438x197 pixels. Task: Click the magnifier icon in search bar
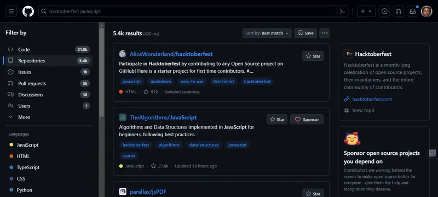44,11
